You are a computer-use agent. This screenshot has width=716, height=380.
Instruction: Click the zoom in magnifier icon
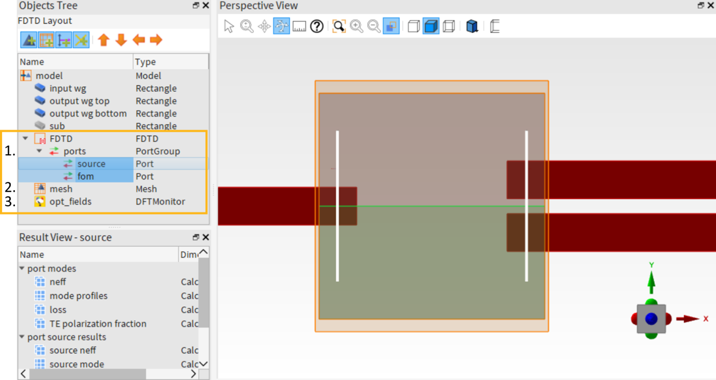pyautogui.click(x=356, y=26)
